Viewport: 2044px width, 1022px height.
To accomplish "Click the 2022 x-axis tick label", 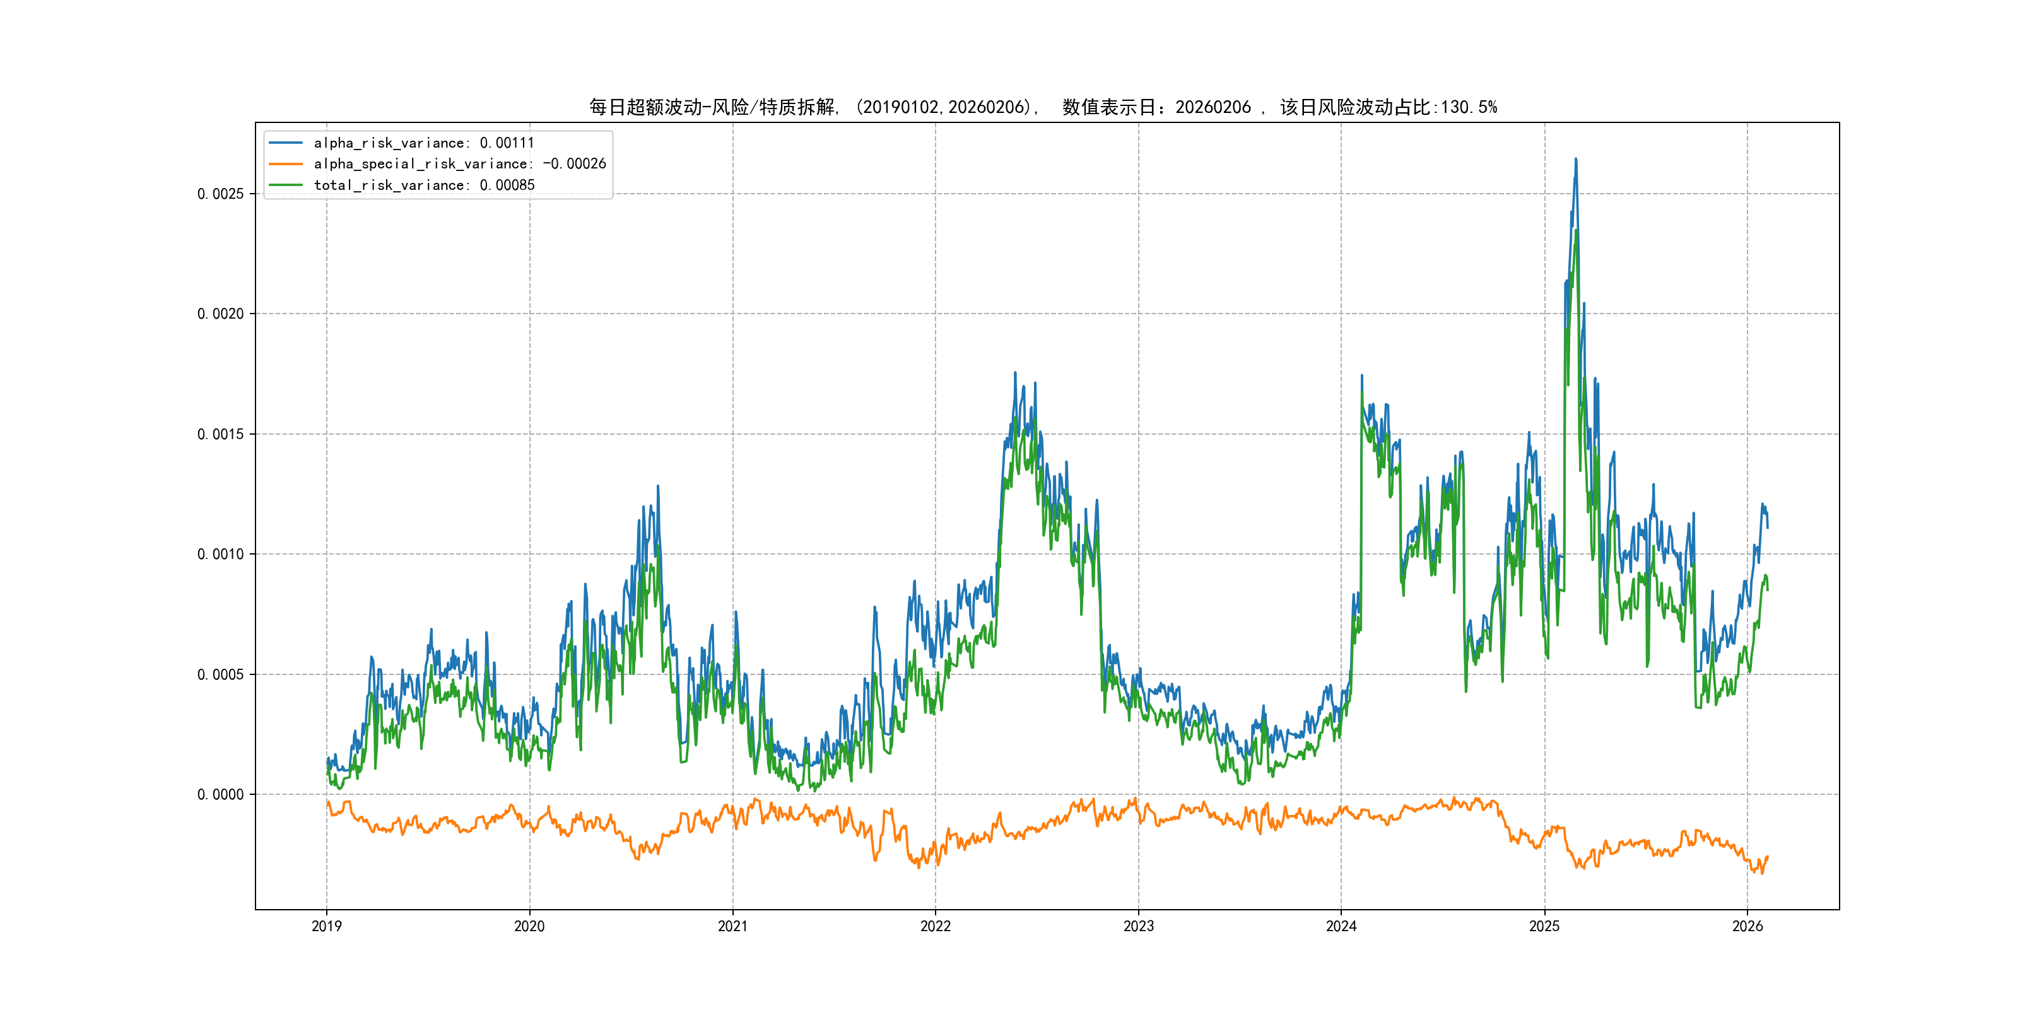I will tap(936, 926).
